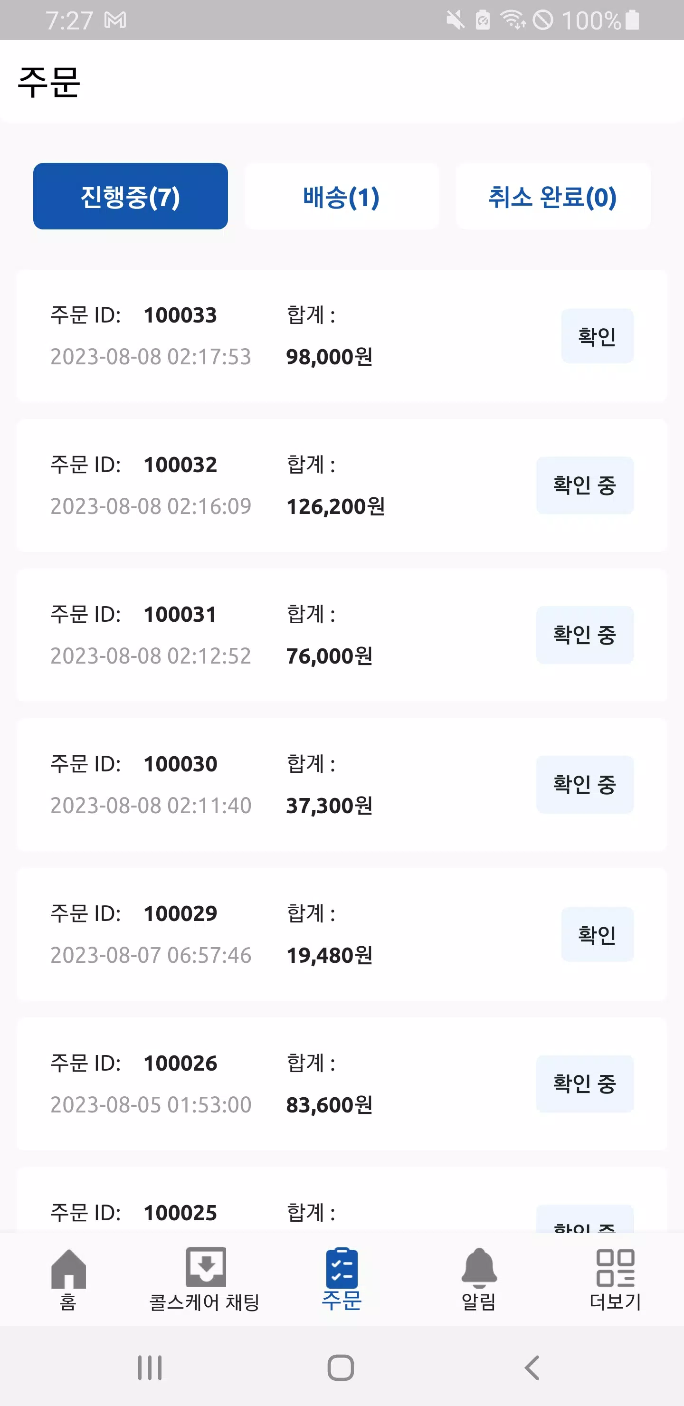Tap 확인 button for order 100029

[597, 934]
